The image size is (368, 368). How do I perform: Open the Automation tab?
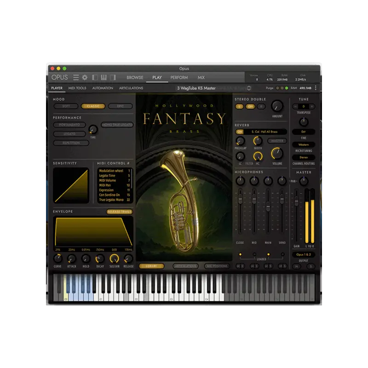click(x=103, y=88)
